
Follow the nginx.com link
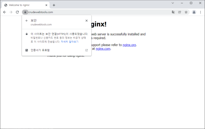(103, 49)
